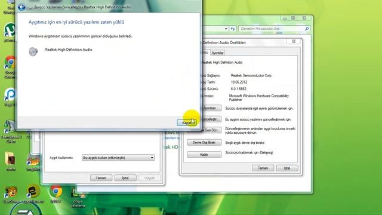Click the provider value Realtek Semiconductor Corp.

coord(251,76)
